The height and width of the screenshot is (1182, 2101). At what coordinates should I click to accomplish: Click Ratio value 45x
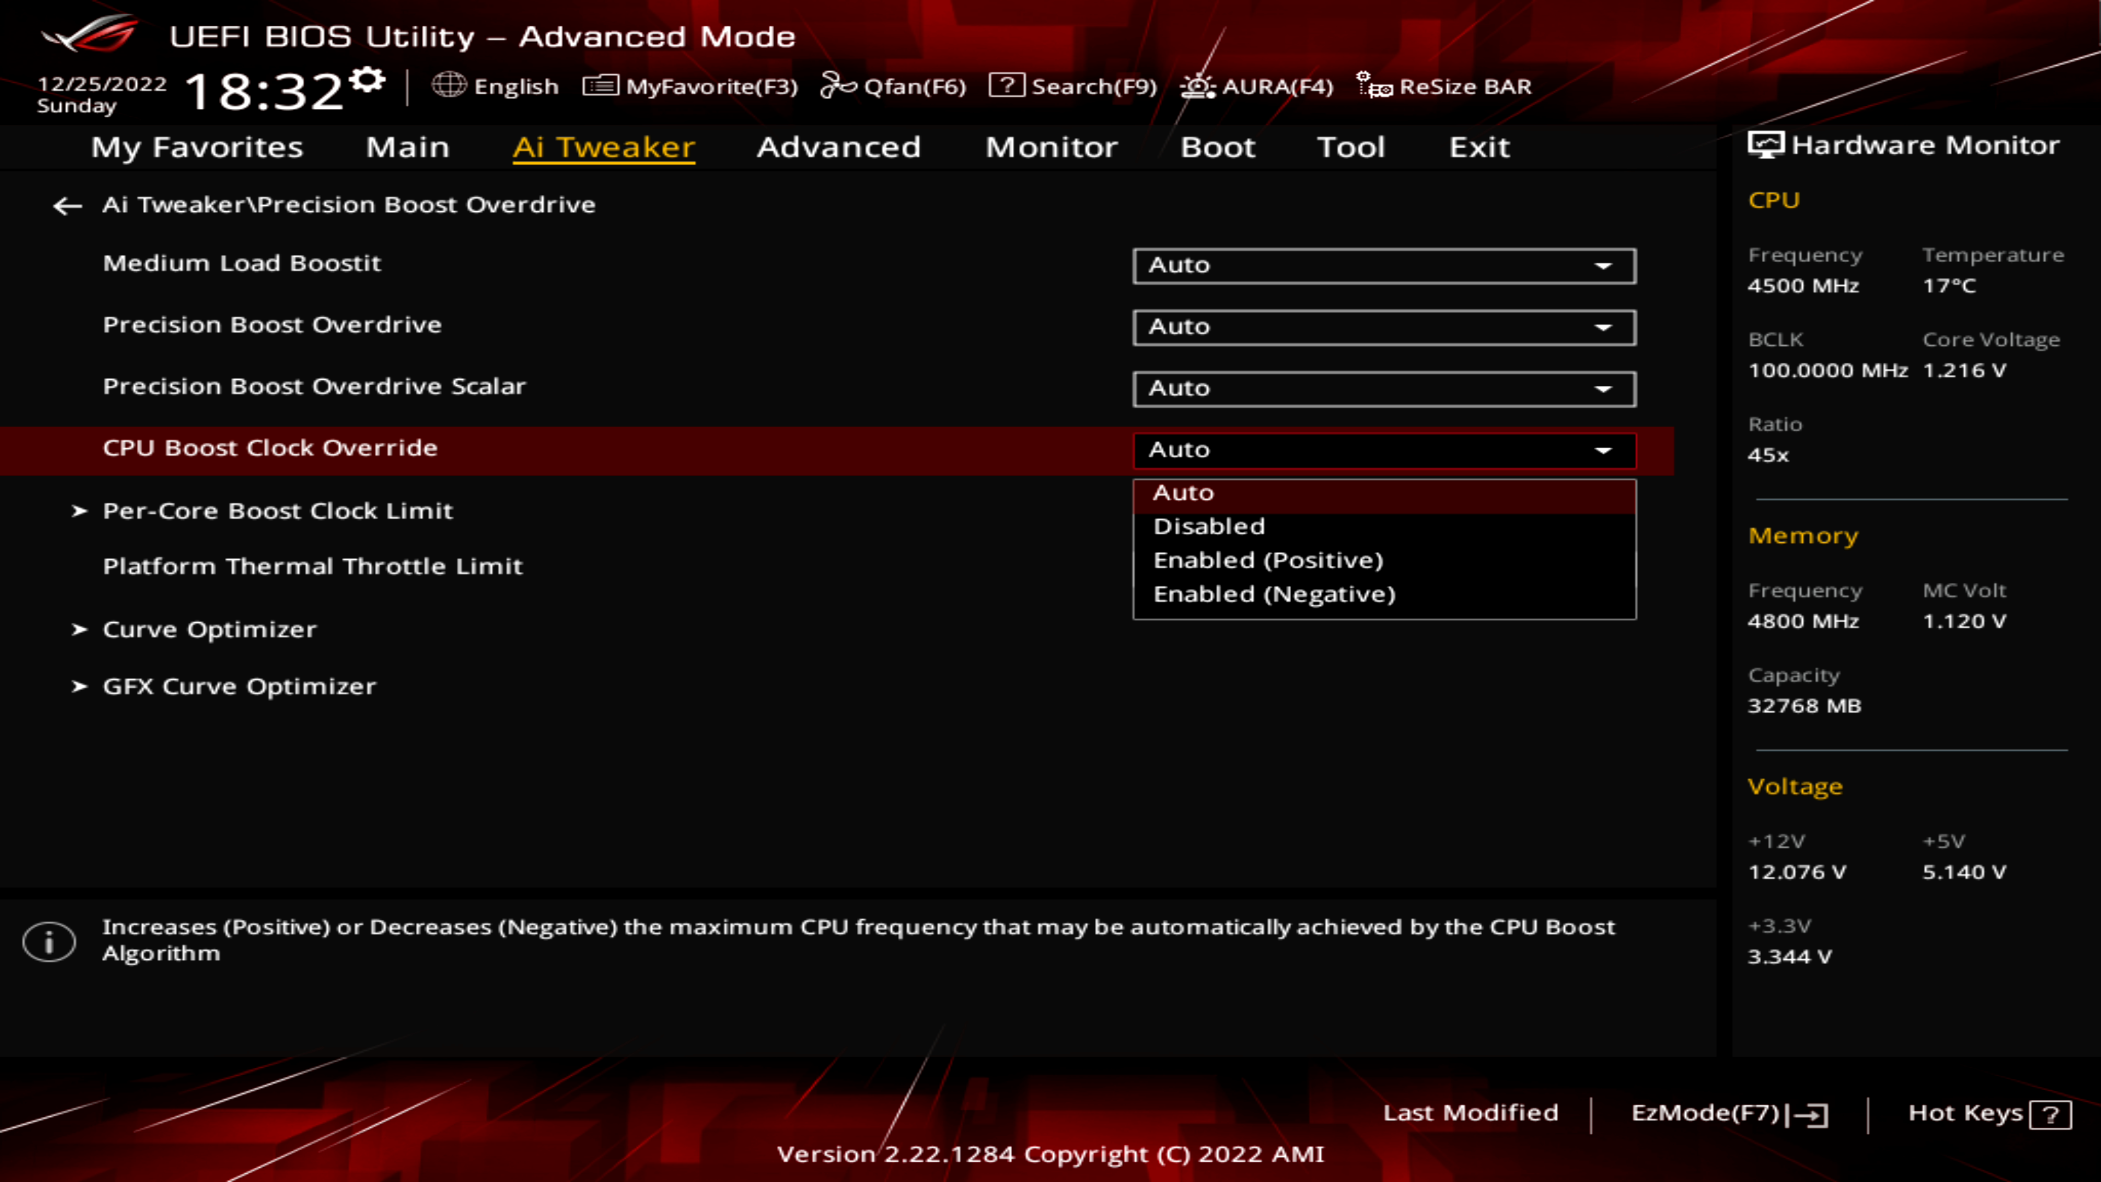click(1768, 456)
